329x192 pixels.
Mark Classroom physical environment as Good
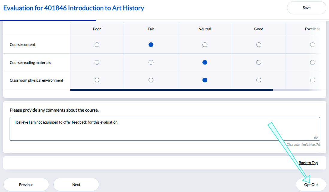coord(259,80)
